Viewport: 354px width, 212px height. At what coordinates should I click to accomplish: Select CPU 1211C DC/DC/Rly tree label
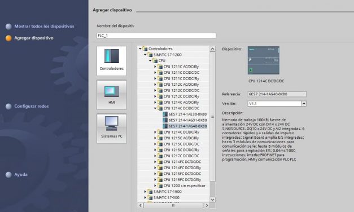pos(181,78)
